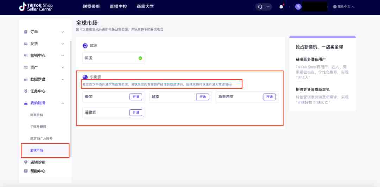Expand the 订单 menu chevron

click(63, 32)
